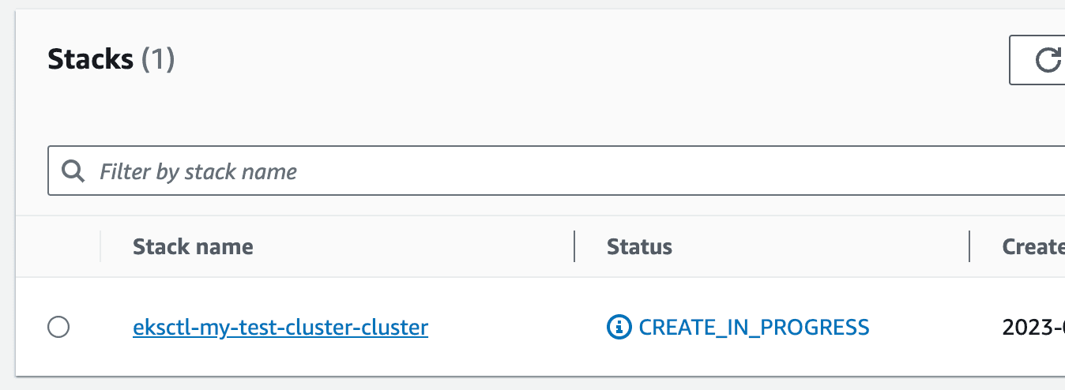Sort by the Created time column header

1033,246
